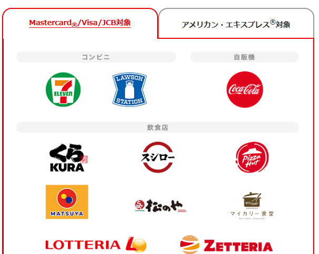Switch to アメリカン・エキスプレス対象 tab

coord(236,24)
